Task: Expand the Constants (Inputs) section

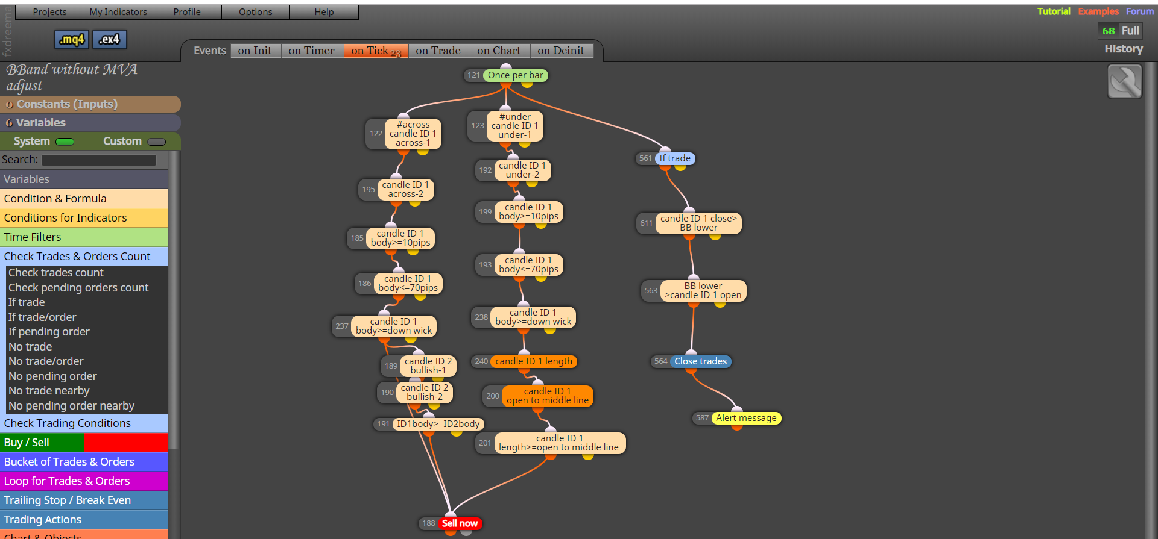Action: pos(90,104)
